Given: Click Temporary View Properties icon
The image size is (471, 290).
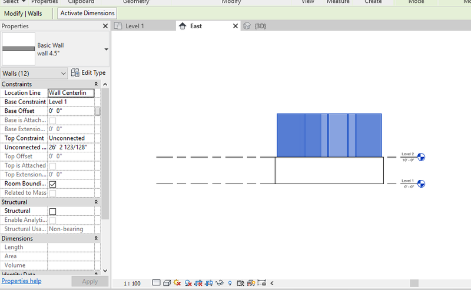Looking at the screenshot, I should coord(240,283).
